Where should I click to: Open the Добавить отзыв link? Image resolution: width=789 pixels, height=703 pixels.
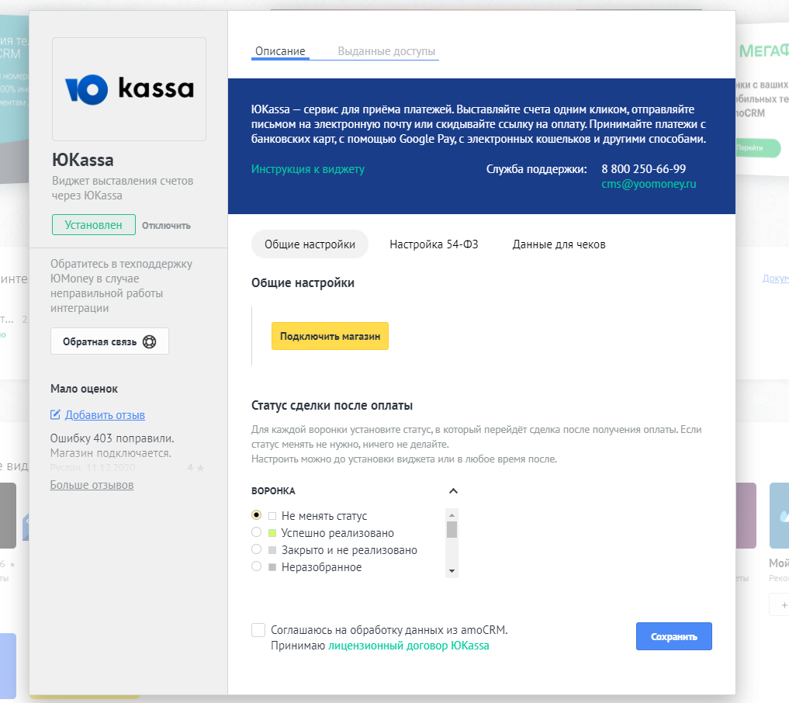[x=105, y=415]
